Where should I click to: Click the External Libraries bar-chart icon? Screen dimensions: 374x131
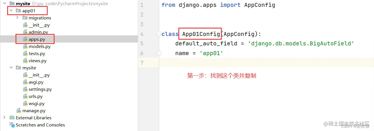coord(12,118)
